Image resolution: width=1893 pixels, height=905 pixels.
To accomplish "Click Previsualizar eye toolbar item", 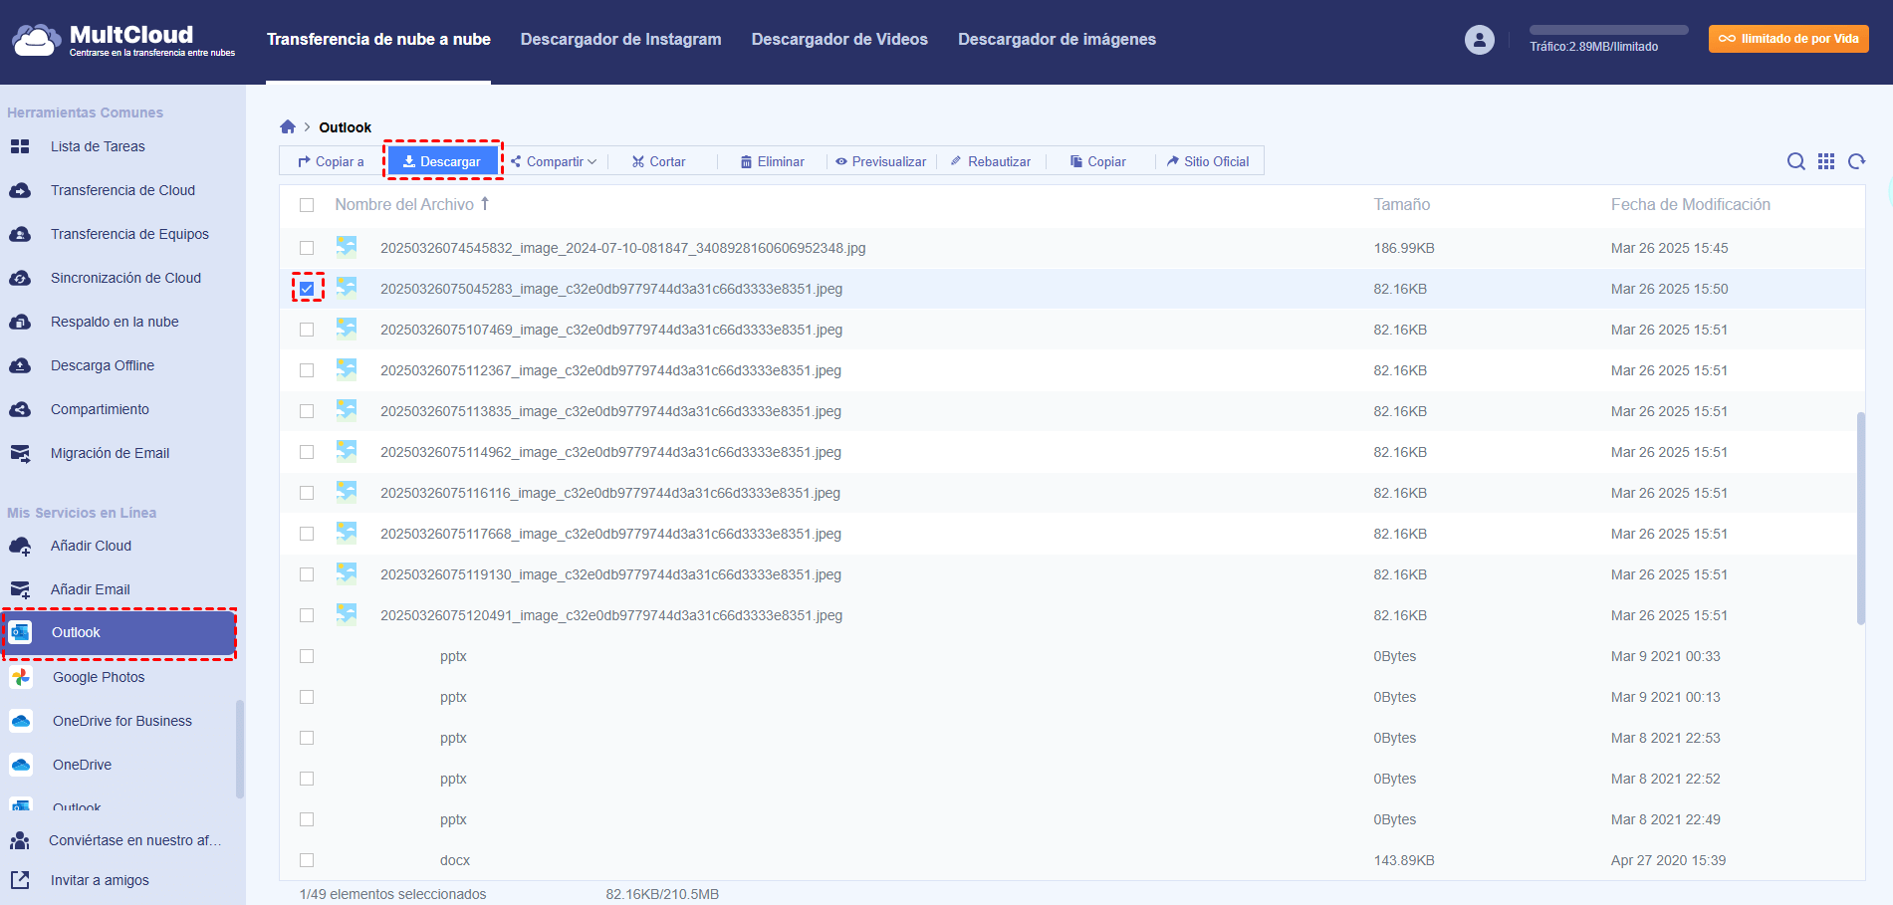I will tap(880, 161).
